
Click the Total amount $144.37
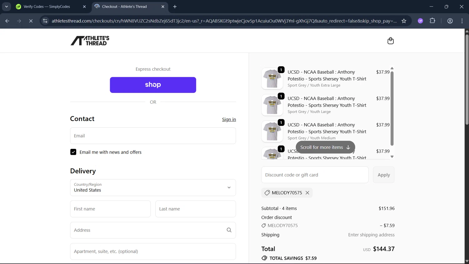point(384,249)
